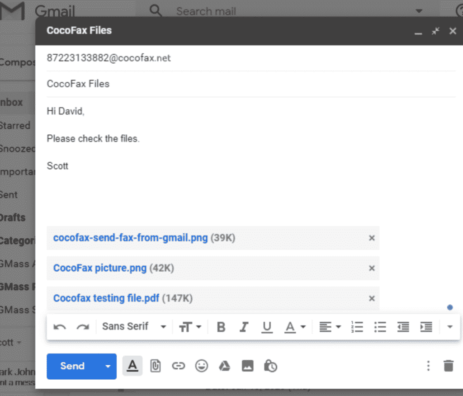Attach a file using the paperclip icon
This screenshot has width=463, height=396.
156,366
